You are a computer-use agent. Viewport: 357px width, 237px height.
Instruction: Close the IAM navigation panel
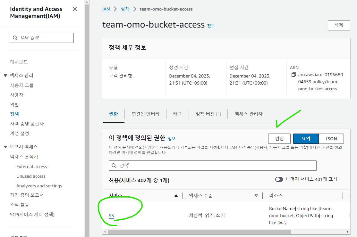coord(75,9)
